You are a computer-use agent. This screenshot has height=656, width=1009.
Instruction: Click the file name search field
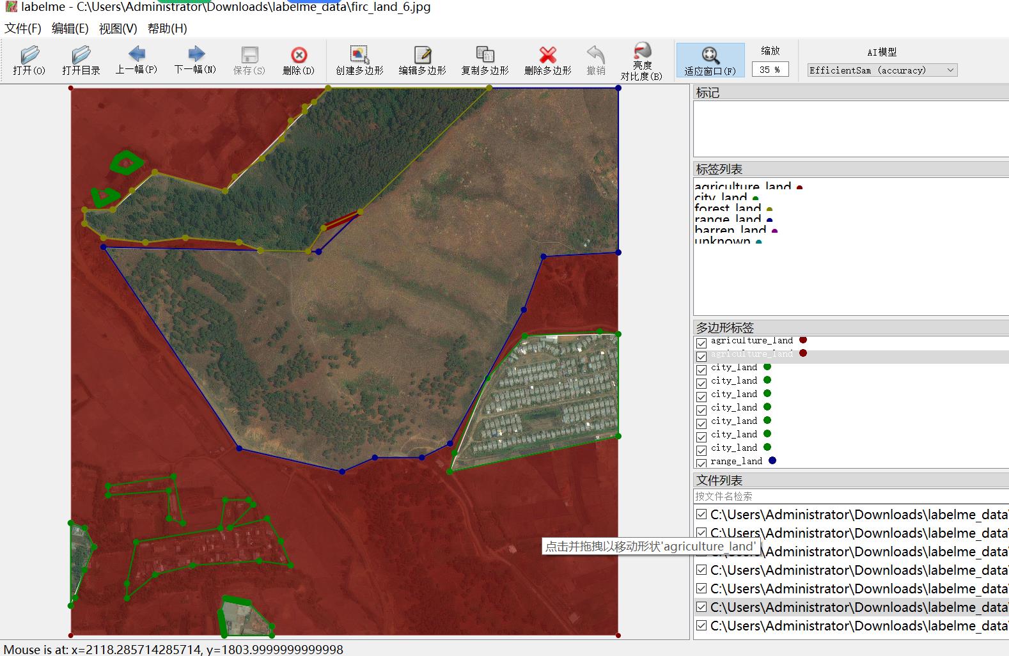[850, 496]
